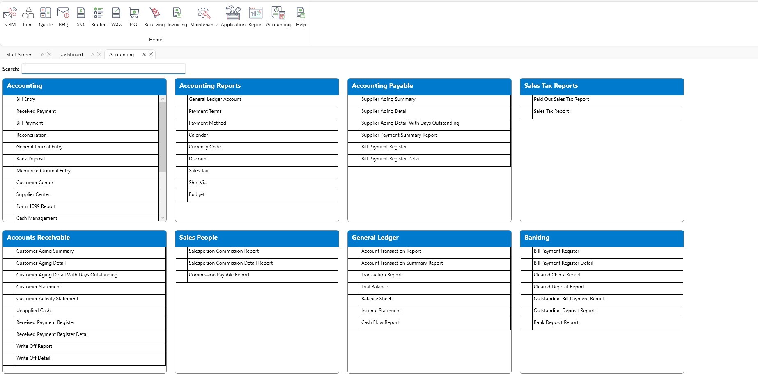The height and width of the screenshot is (386, 758).
Task: Pin the Accounting tab
Action: (144, 54)
